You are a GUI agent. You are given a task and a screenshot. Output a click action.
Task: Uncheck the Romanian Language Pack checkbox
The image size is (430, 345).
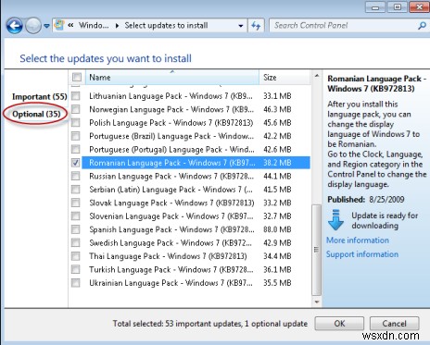click(75, 163)
